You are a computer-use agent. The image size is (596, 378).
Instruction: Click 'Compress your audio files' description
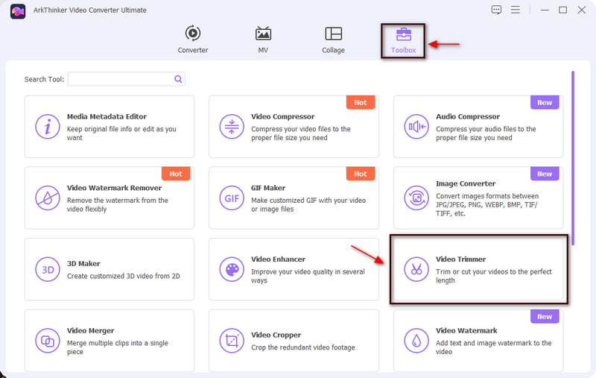[x=486, y=133]
